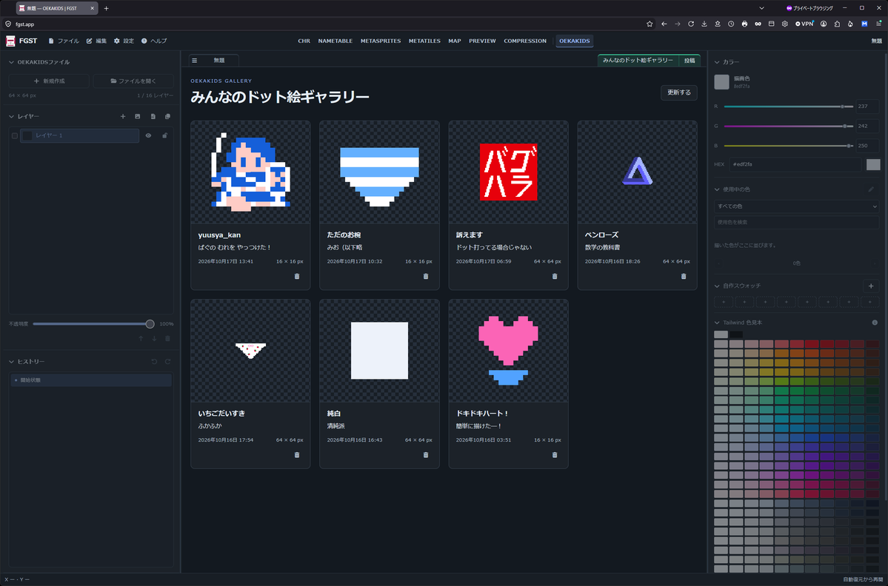Remove the ペンローズ card with its trash icon

pyautogui.click(x=684, y=276)
